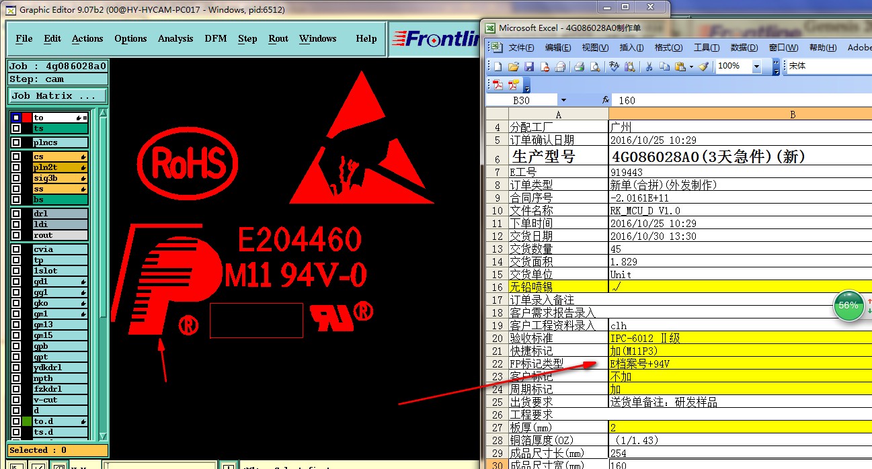Click layer list scrollbar up arrow
Viewport: 872px width, 469px height.
click(x=103, y=113)
